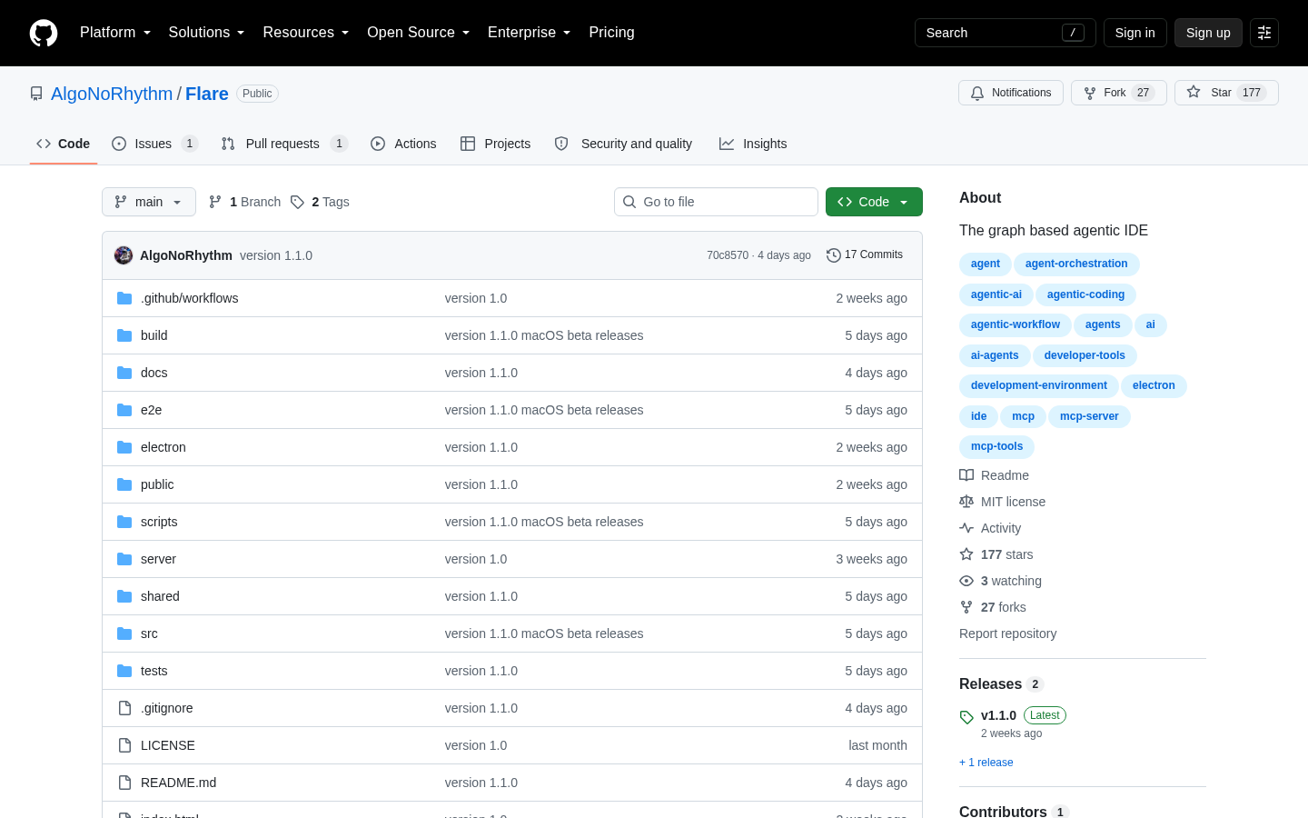Screen dimensions: 1308x818
Task: Select the Code tab
Action: coord(64,144)
